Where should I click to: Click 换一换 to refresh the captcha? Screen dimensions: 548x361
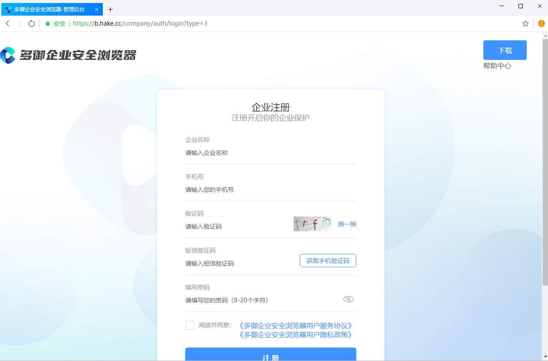pyautogui.click(x=347, y=224)
